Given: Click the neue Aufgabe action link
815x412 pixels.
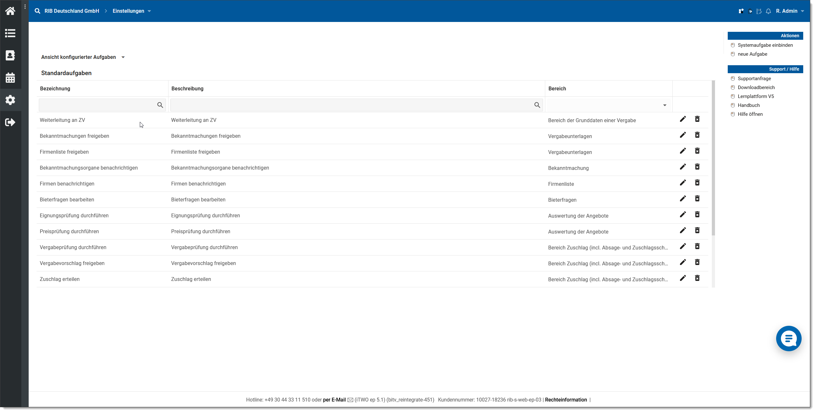Looking at the screenshot, I should [x=752, y=54].
